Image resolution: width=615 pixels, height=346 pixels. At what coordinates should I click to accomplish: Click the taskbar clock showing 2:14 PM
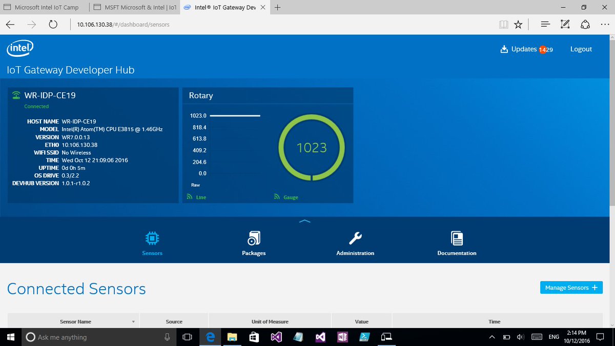click(578, 337)
